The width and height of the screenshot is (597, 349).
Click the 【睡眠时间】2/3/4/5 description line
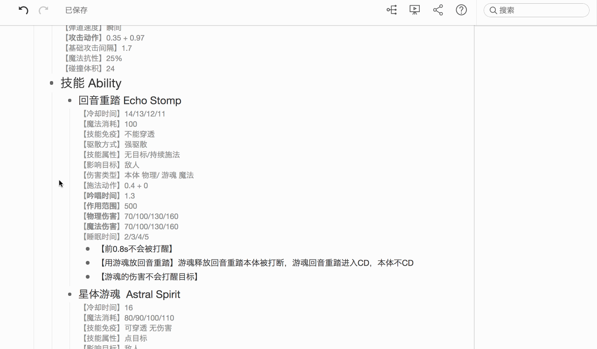pyautogui.click(x=115, y=237)
